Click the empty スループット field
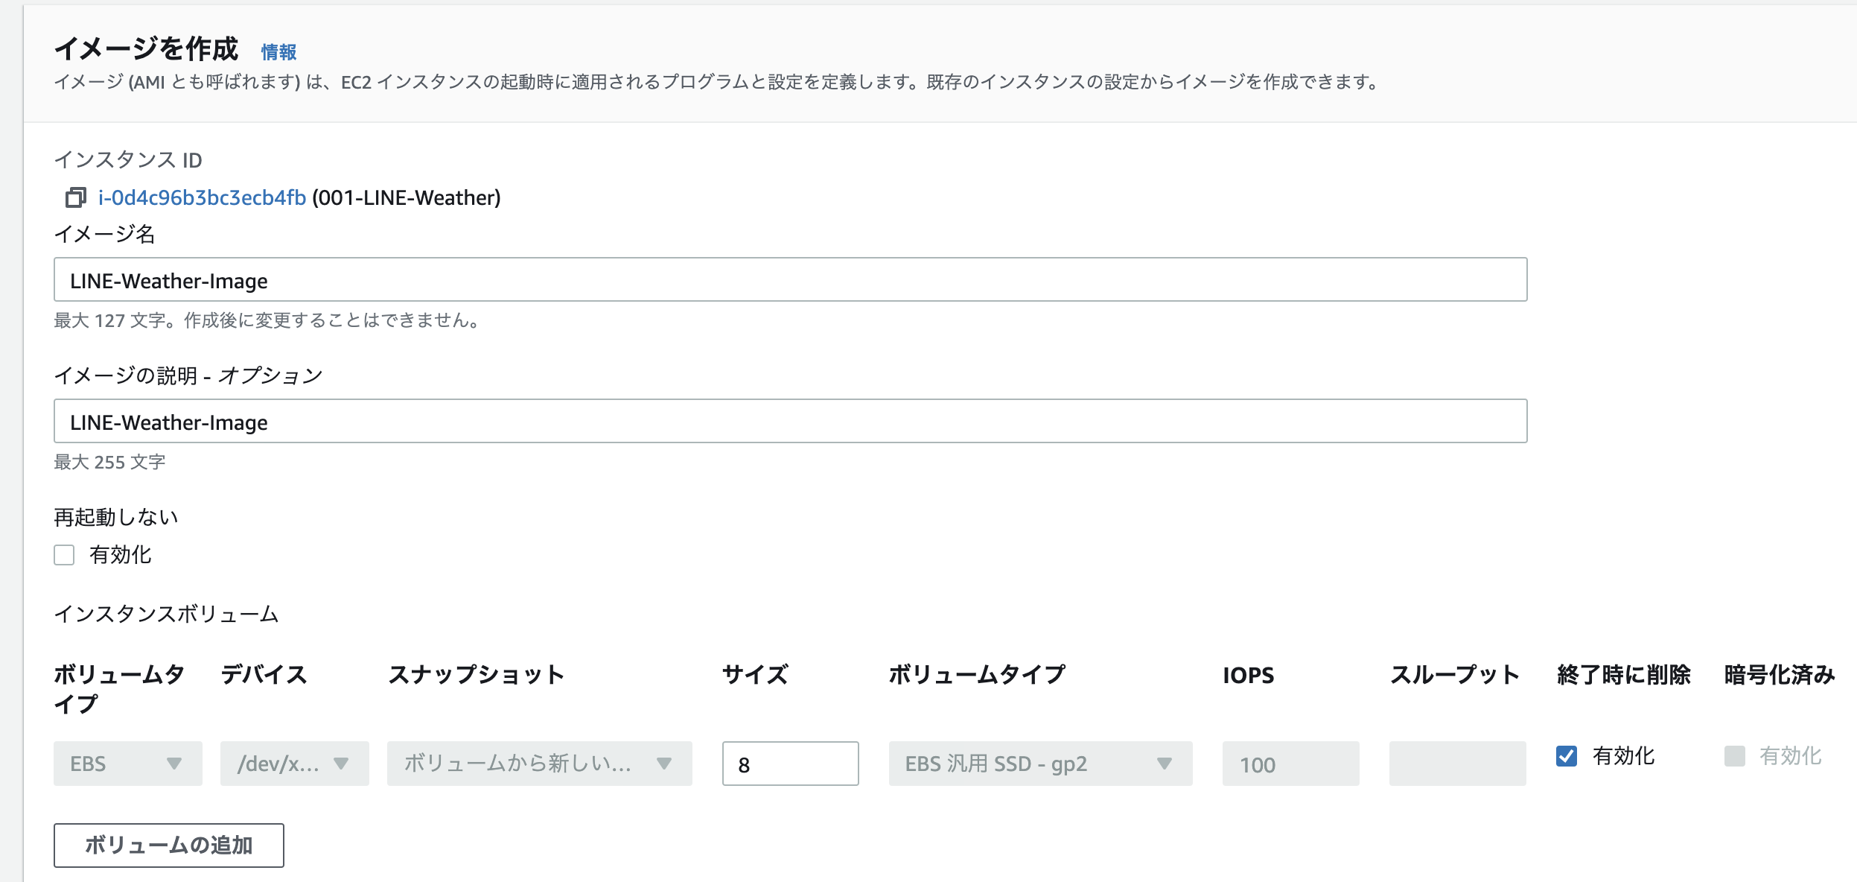 (1457, 763)
